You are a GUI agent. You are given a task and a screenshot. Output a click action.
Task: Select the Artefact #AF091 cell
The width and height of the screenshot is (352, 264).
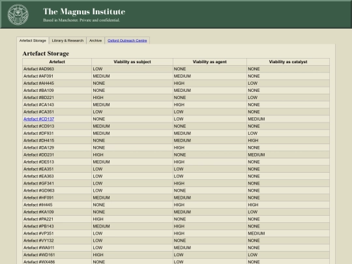point(57,76)
